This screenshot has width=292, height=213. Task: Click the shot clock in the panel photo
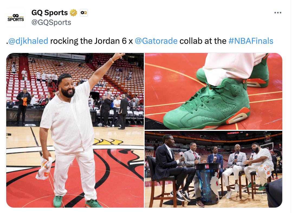268,138
